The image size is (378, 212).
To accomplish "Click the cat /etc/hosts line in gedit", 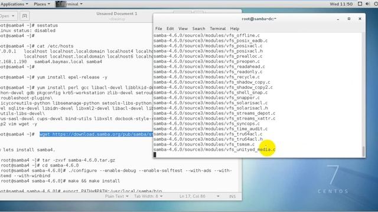I will tap(37, 46).
